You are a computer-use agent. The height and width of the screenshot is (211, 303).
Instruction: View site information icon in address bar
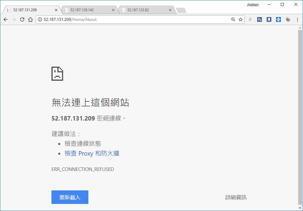pyautogui.click(x=40, y=19)
